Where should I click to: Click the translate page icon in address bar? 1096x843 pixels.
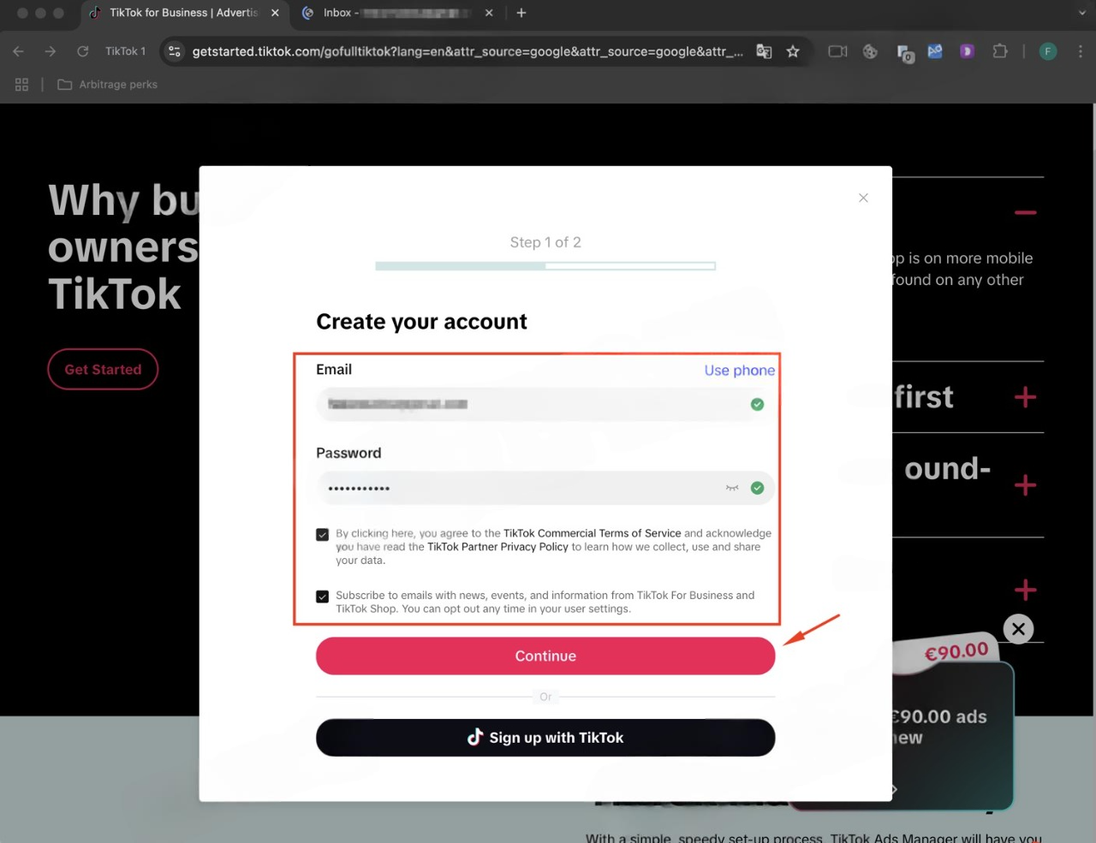(x=764, y=51)
